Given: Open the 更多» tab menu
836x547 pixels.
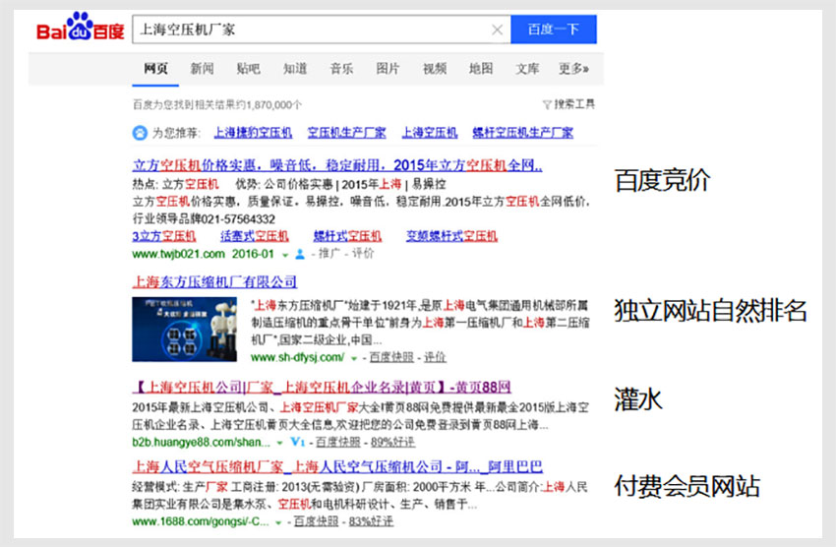Looking at the screenshot, I should (x=573, y=69).
